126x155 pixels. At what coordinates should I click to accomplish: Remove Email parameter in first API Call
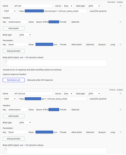tap(120, 45)
